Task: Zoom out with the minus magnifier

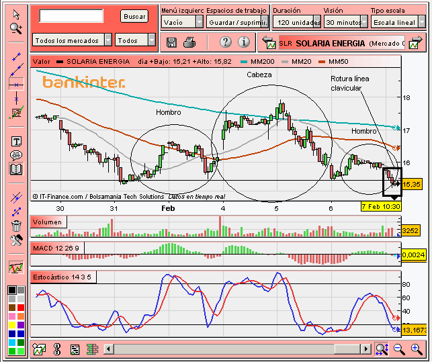Action: tap(399, 349)
